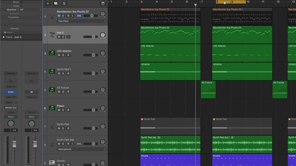Screen dimensions: 296x166
Task: Click the Synth Pad track keyboard icon
Action: pyautogui.click(x=52, y=126)
